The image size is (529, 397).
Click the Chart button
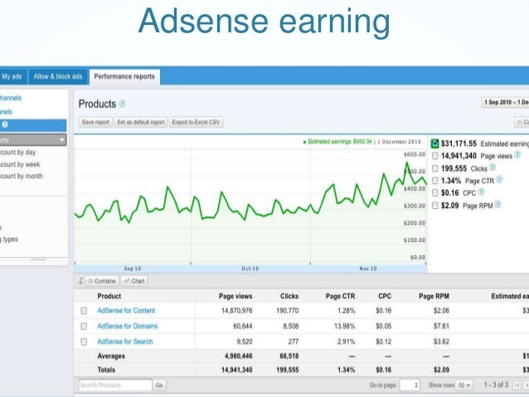(134, 281)
